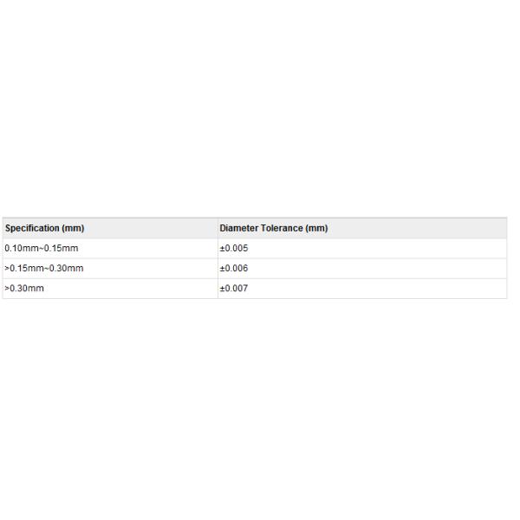Click 0.15mm in the first data row

[x=61, y=249]
